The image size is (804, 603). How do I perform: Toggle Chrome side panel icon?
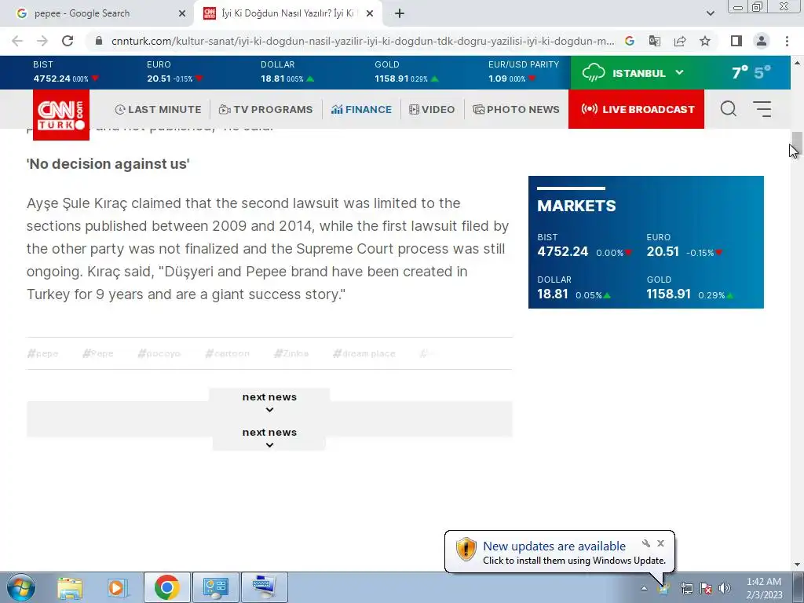click(x=736, y=41)
